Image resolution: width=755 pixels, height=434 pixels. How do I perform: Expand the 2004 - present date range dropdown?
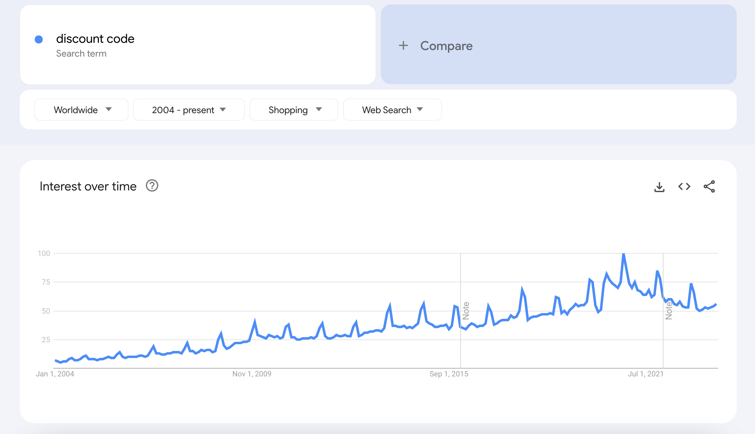click(188, 110)
